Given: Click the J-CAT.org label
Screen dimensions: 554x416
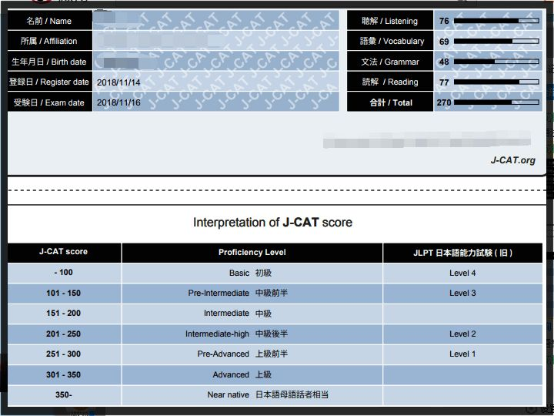Looking at the screenshot, I should (x=512, y=160).
